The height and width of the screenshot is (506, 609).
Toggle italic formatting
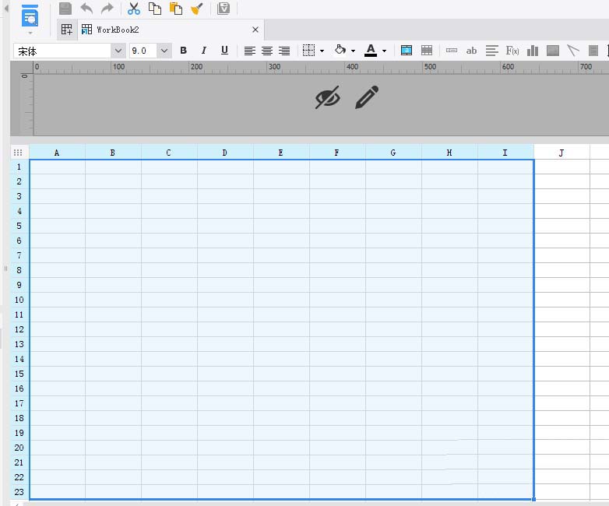204,51
